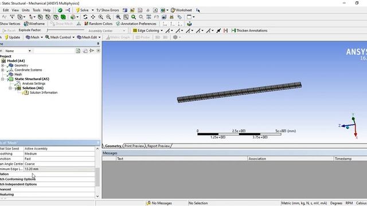The image size is (367, 206).
Task: Open the Units menu
Action: point(26,10)
